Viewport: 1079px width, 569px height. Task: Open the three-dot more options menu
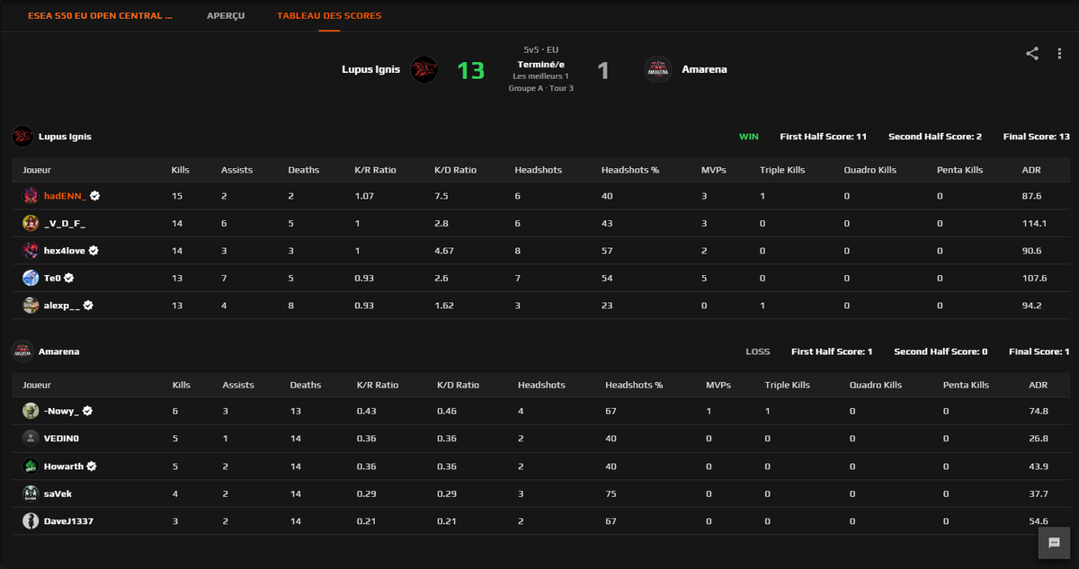coord(1060,53)
